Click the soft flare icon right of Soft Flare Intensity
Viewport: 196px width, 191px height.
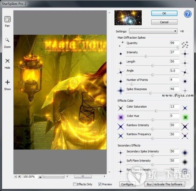coord(185,162)
